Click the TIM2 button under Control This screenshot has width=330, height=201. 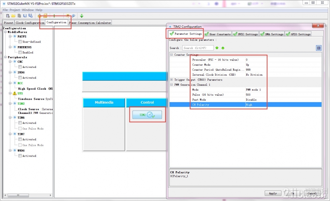click(x=147, y=115)
